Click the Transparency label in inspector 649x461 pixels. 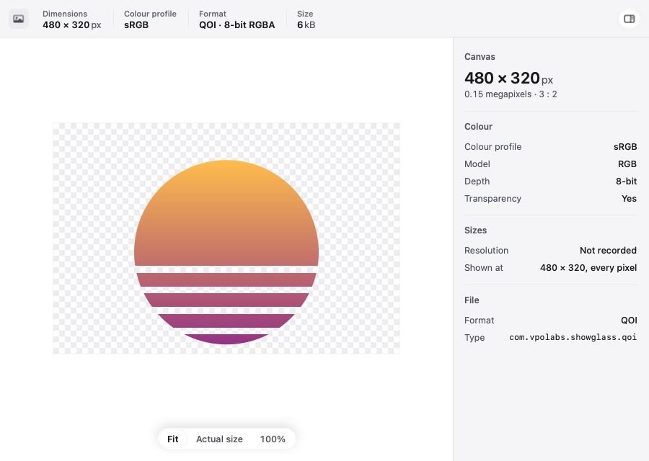click(x=493, y=199)
